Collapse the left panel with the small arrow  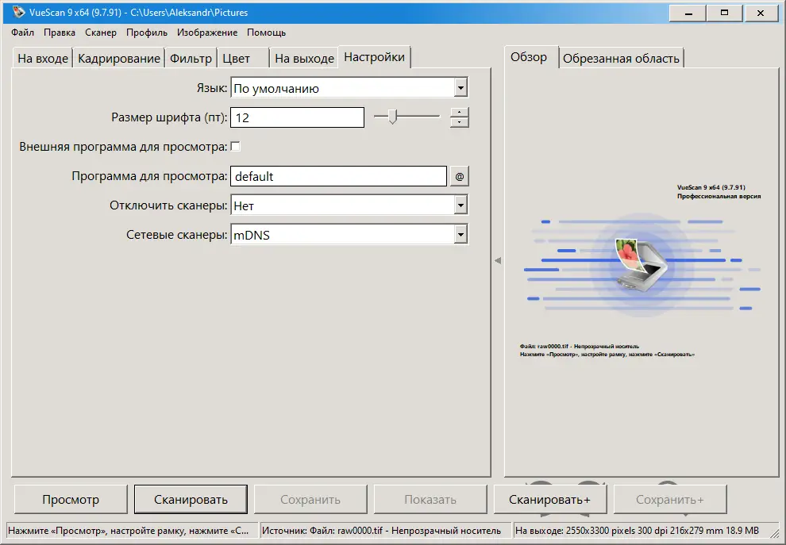pyautogui.click(x=498, y=260)
